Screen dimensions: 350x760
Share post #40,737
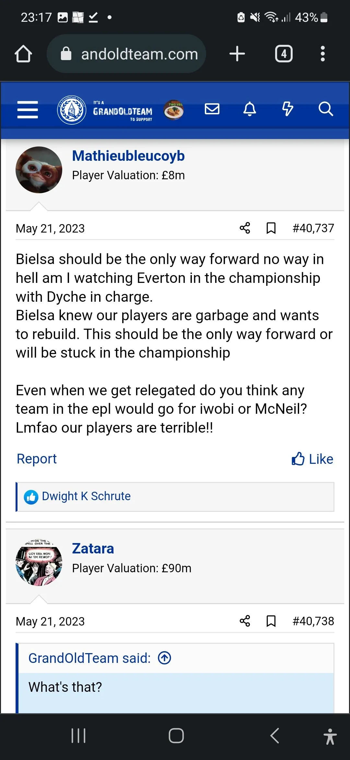[245, 228]
